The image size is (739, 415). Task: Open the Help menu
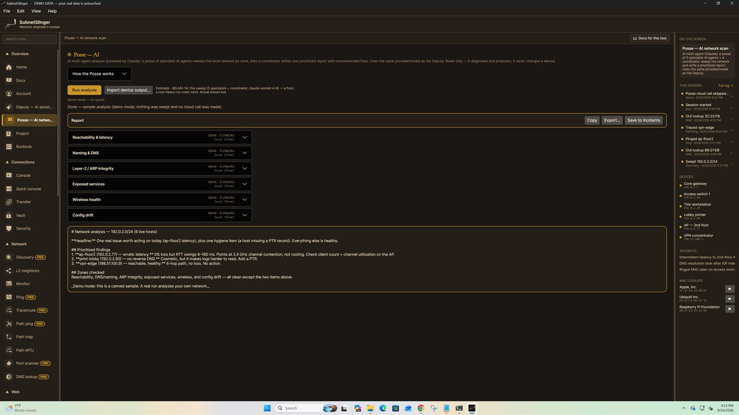(x=52, y=11)
